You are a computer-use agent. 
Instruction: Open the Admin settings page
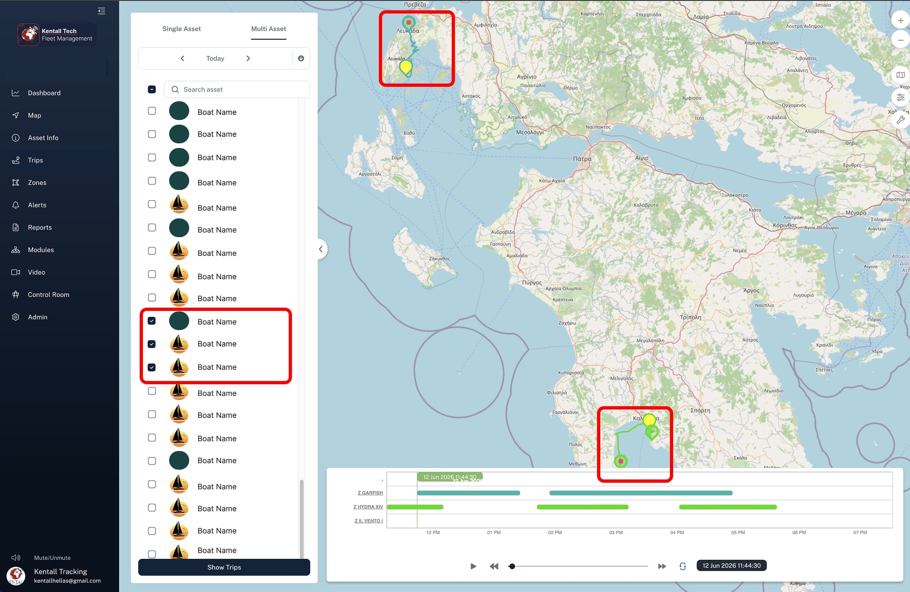pos(37,317)
